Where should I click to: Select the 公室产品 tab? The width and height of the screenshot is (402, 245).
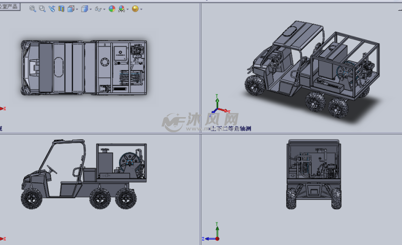[x=10, y=6]
